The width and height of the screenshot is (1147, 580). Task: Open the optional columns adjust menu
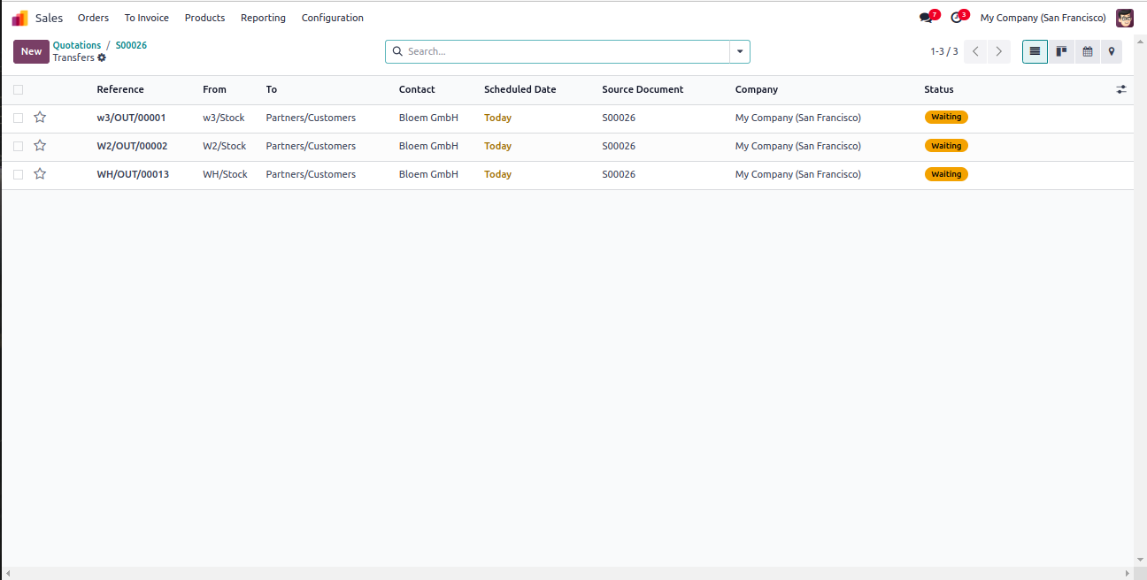pyautogui.click(x=1121, y=89)
